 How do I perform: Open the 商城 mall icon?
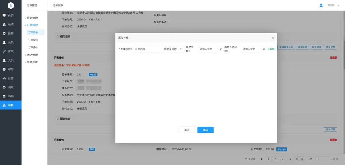coord(4,96)
